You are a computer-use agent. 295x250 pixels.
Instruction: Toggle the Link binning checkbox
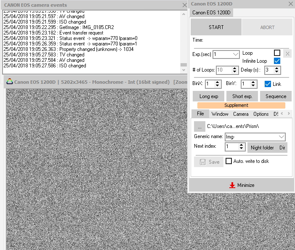coord(268,84)
